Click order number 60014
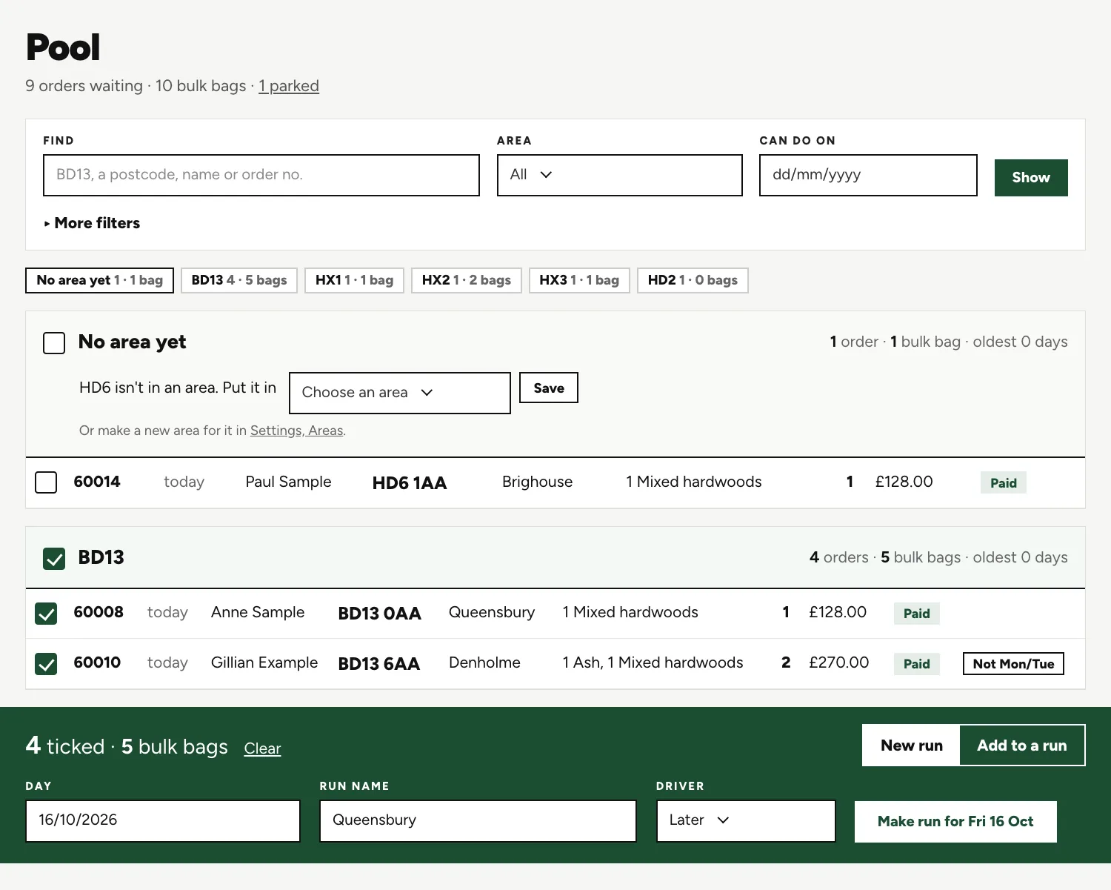This screenshot has height=890, width=1111. [97, 482]
